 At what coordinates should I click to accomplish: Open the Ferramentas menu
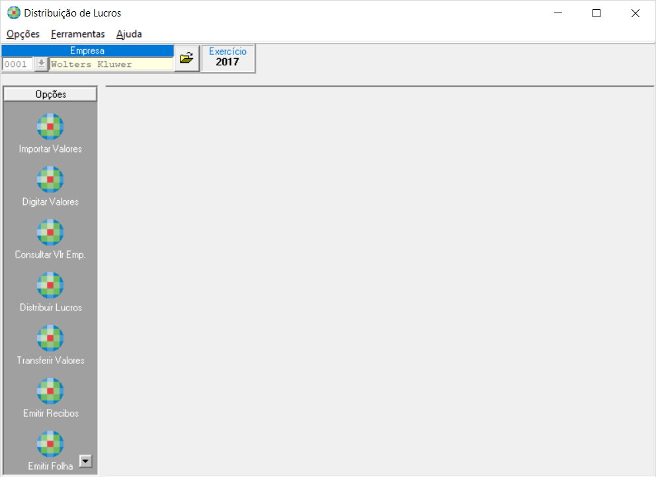pos(78,34)
